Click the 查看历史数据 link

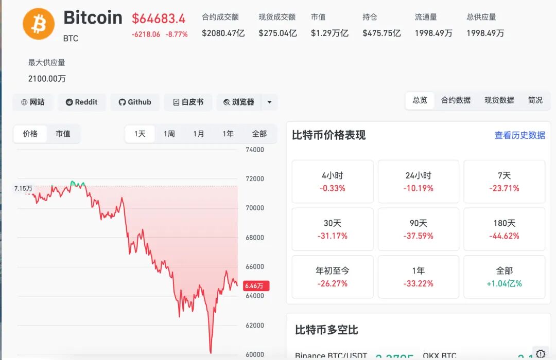point(519,135)
